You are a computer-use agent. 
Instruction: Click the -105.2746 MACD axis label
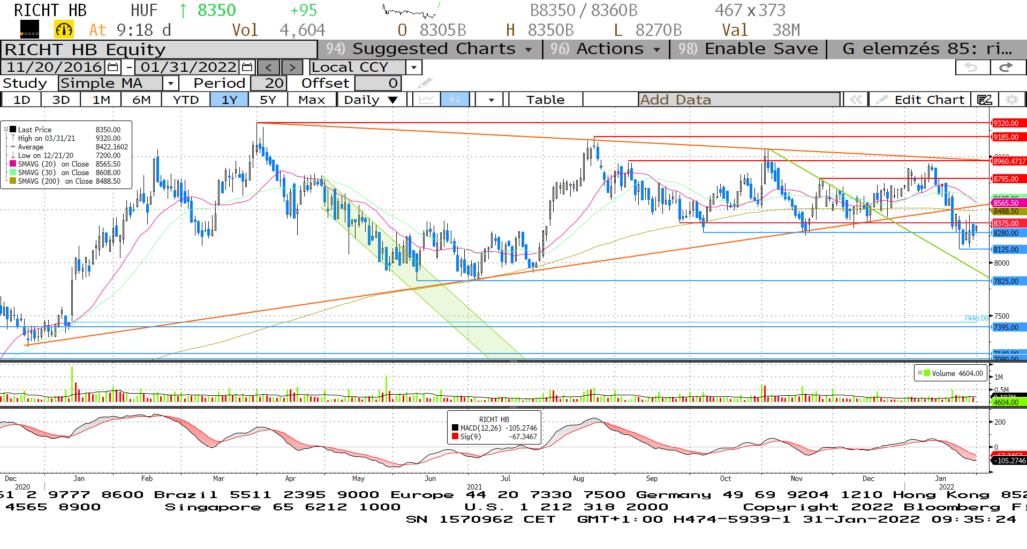1009,461
